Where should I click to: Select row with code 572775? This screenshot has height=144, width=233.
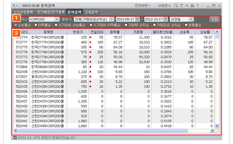tap(114, 47)
